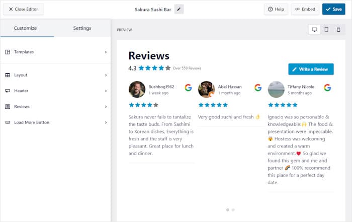Click the star rating under Tiffany Nicole
This screenshot has height=222, width=352.
pyautogui.click(x=283, y=105)
